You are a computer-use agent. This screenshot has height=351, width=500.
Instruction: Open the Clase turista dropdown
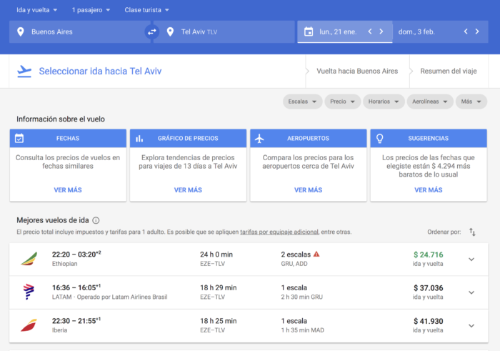(147, 10)
